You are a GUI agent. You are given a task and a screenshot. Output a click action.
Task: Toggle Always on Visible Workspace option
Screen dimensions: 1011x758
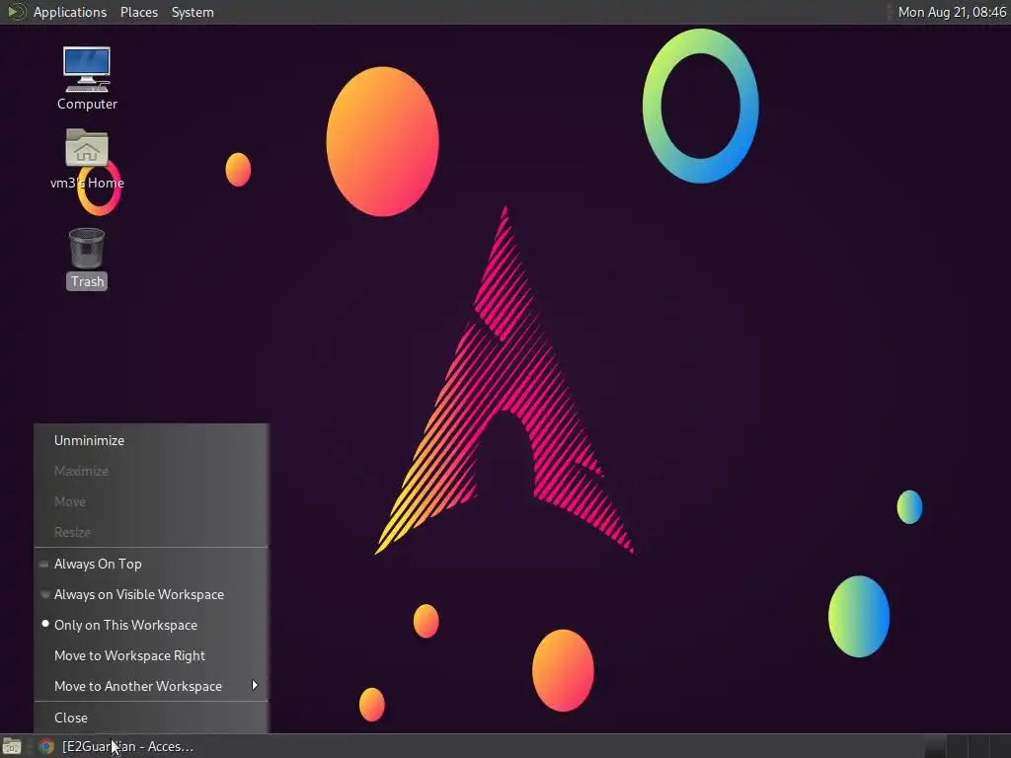click(x=151, y=594)
